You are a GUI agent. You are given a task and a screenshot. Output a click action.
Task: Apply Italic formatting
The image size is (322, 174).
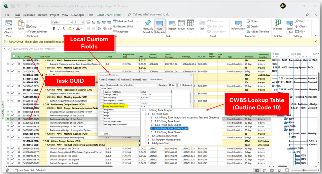pos(59,28)
